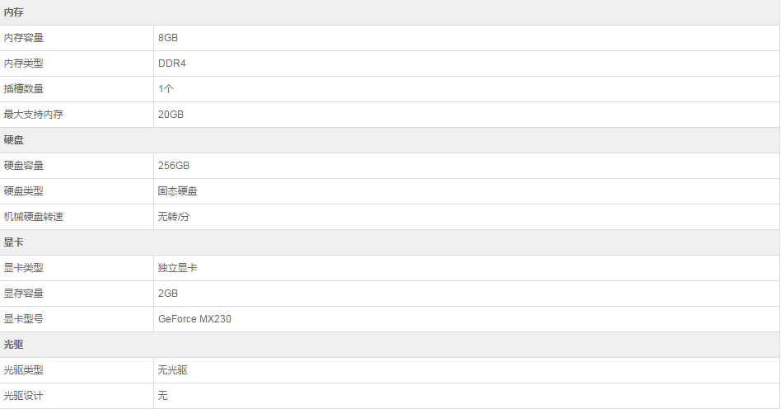Click the 固态硬盘 disk type value

(178, 191)
